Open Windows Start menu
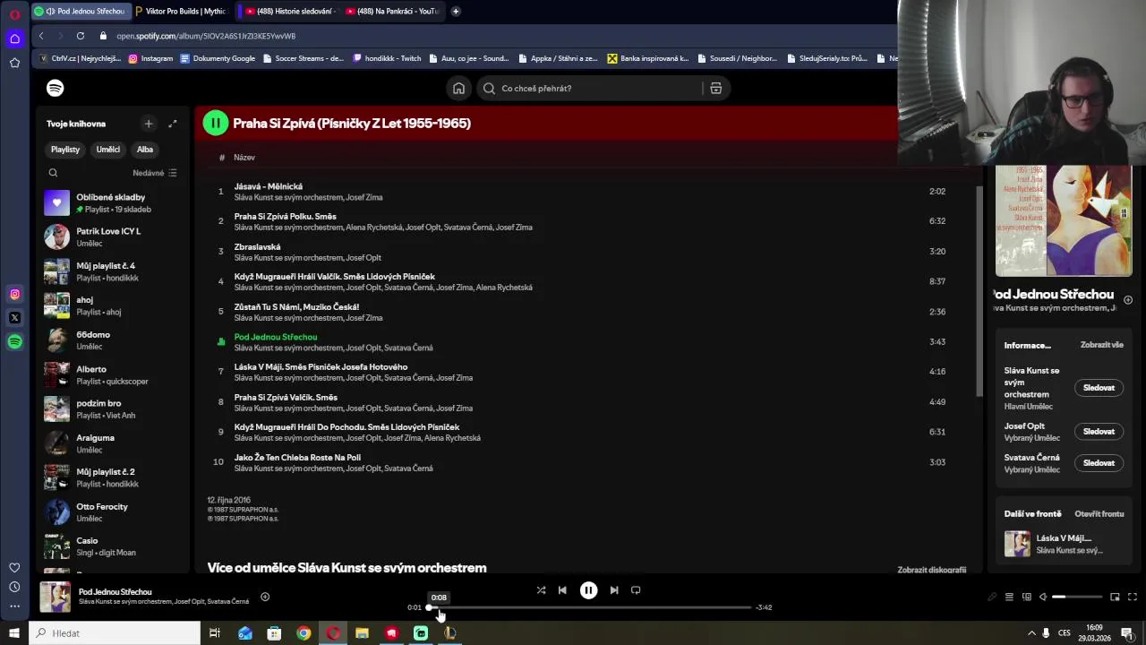 click(x=14, y=633)
